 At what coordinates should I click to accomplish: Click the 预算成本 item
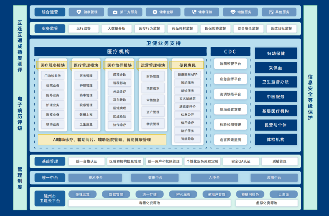[153, 89]
